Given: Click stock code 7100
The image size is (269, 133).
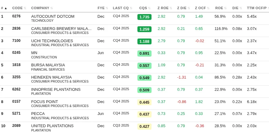Looking at the screenshot, I should coord(16,41).
